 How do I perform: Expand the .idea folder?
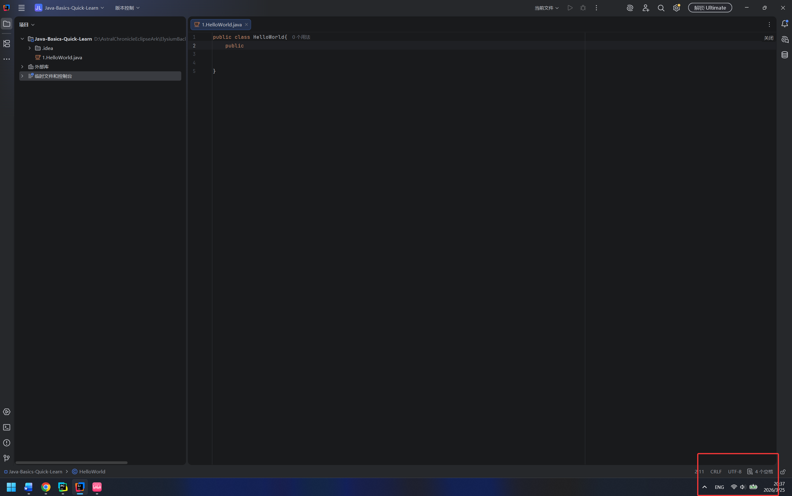coord(30,48)
